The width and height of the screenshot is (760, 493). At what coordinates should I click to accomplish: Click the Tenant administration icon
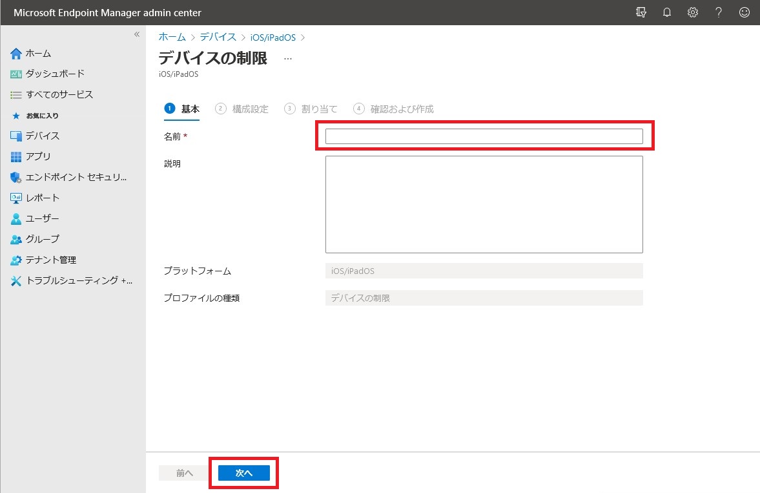16,260
